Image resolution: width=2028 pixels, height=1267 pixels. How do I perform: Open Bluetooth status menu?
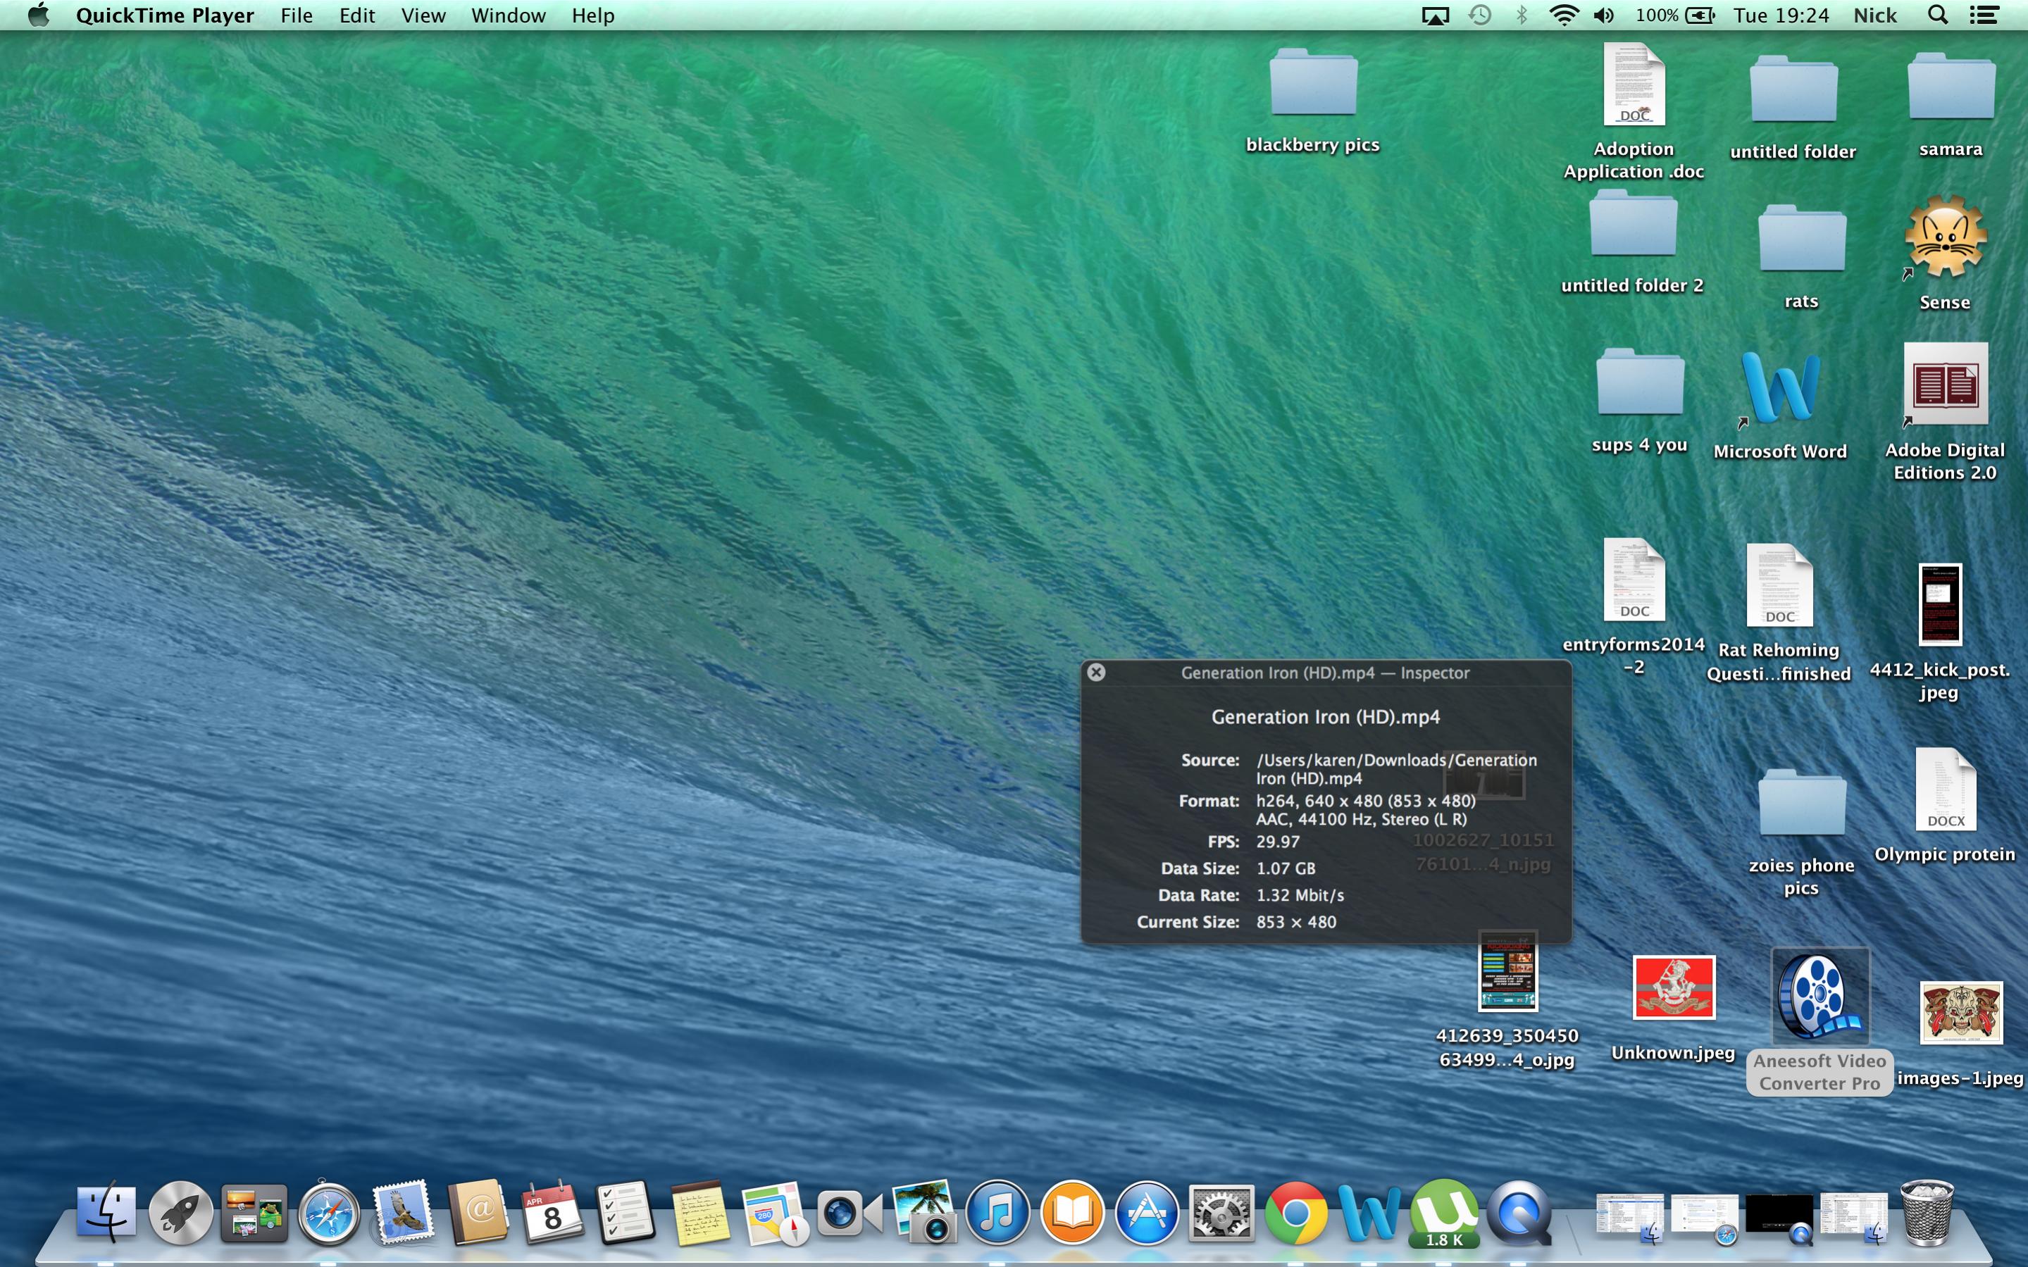pos(1522,15)
